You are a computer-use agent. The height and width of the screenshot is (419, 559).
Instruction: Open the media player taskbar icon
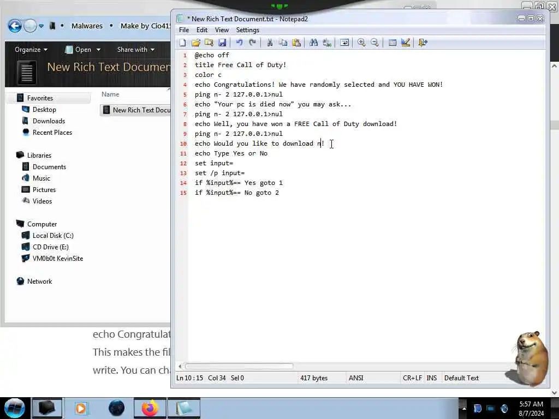[81, 408]
